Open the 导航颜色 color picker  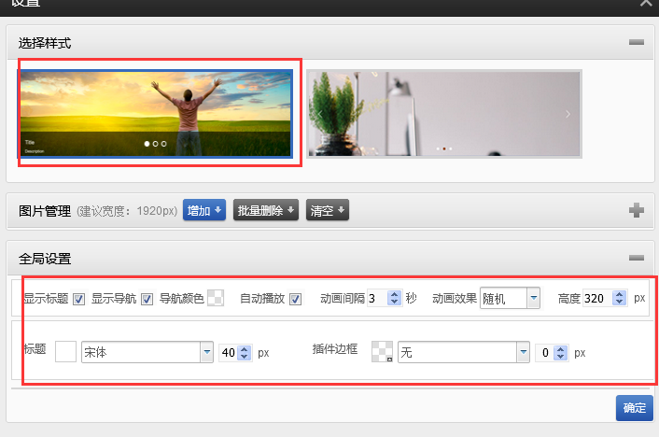[x=216, y=299]
